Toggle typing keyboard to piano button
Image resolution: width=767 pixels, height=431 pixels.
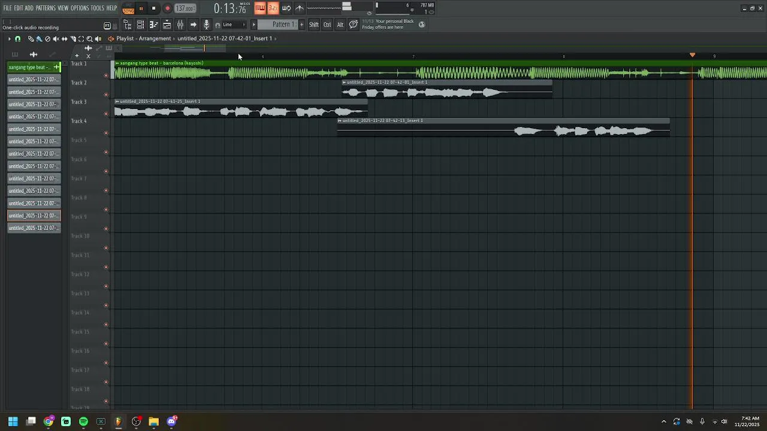tap(259, 8)
